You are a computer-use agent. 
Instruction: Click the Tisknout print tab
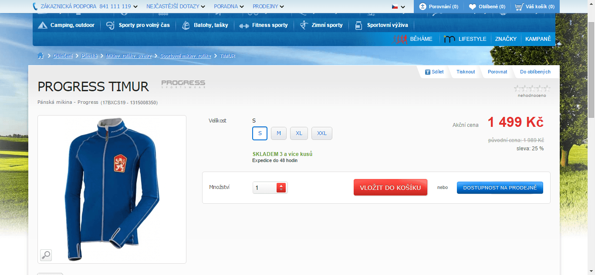coord(466,72)
